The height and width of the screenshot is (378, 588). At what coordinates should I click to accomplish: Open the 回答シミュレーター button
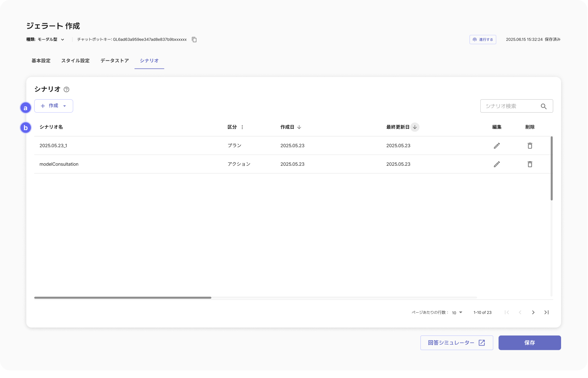pyautogui.click(x=456, y=343)
